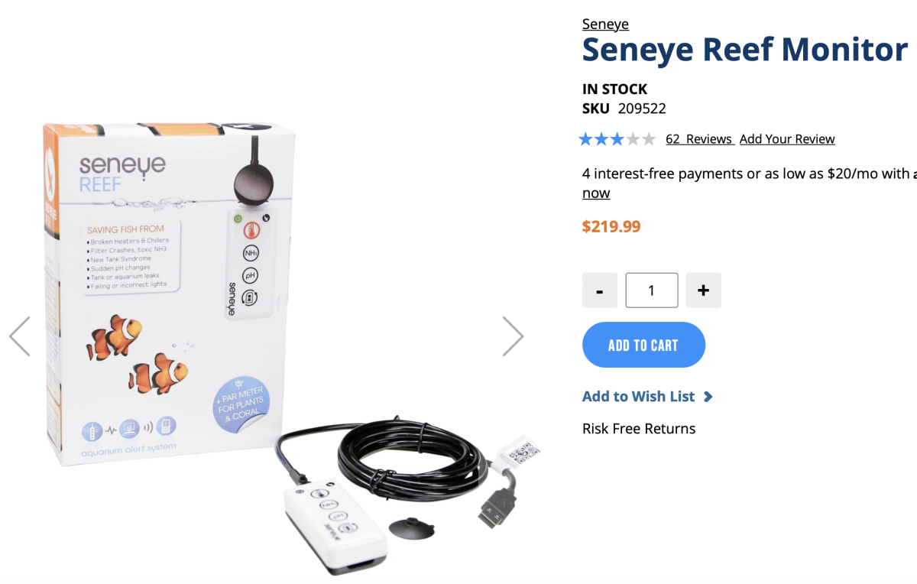Click the $219.99 price text
The height and width of the screenshot is (584, 917).
tap(611, 227)
